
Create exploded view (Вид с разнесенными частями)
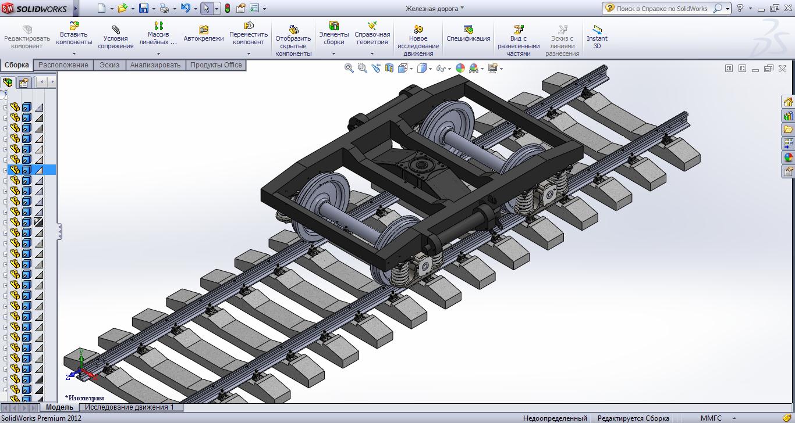pos(519,29)
